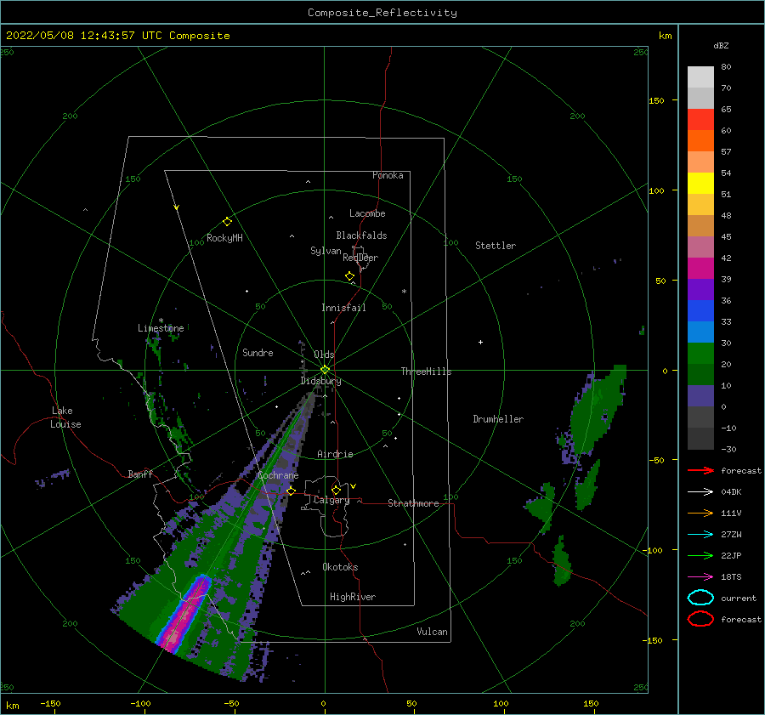Viewport: 765px width, 715px height.
Task: Click the yellow diamond marker near Cochrane
Action: [292, 491]
